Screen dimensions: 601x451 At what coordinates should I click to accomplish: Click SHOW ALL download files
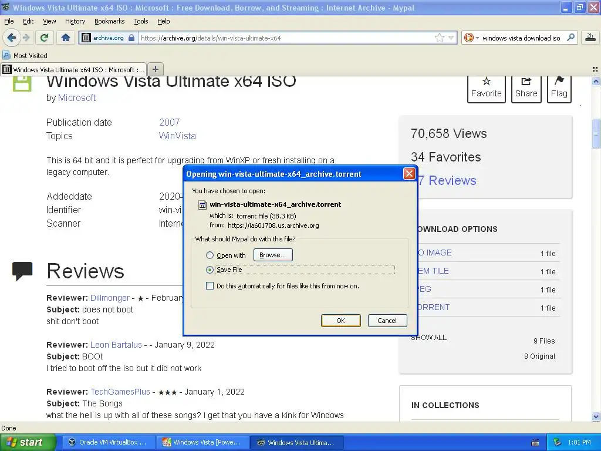pos(428,338)
